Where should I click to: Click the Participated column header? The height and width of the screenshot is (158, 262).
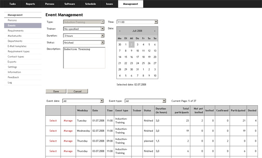tap(238, 111)
